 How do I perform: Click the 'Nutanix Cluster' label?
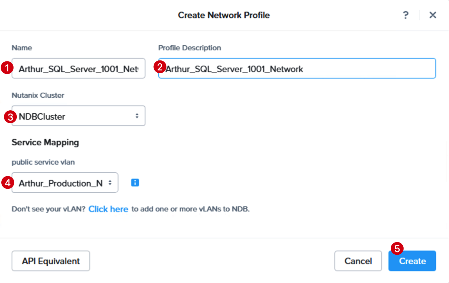(x=38, y=95)
